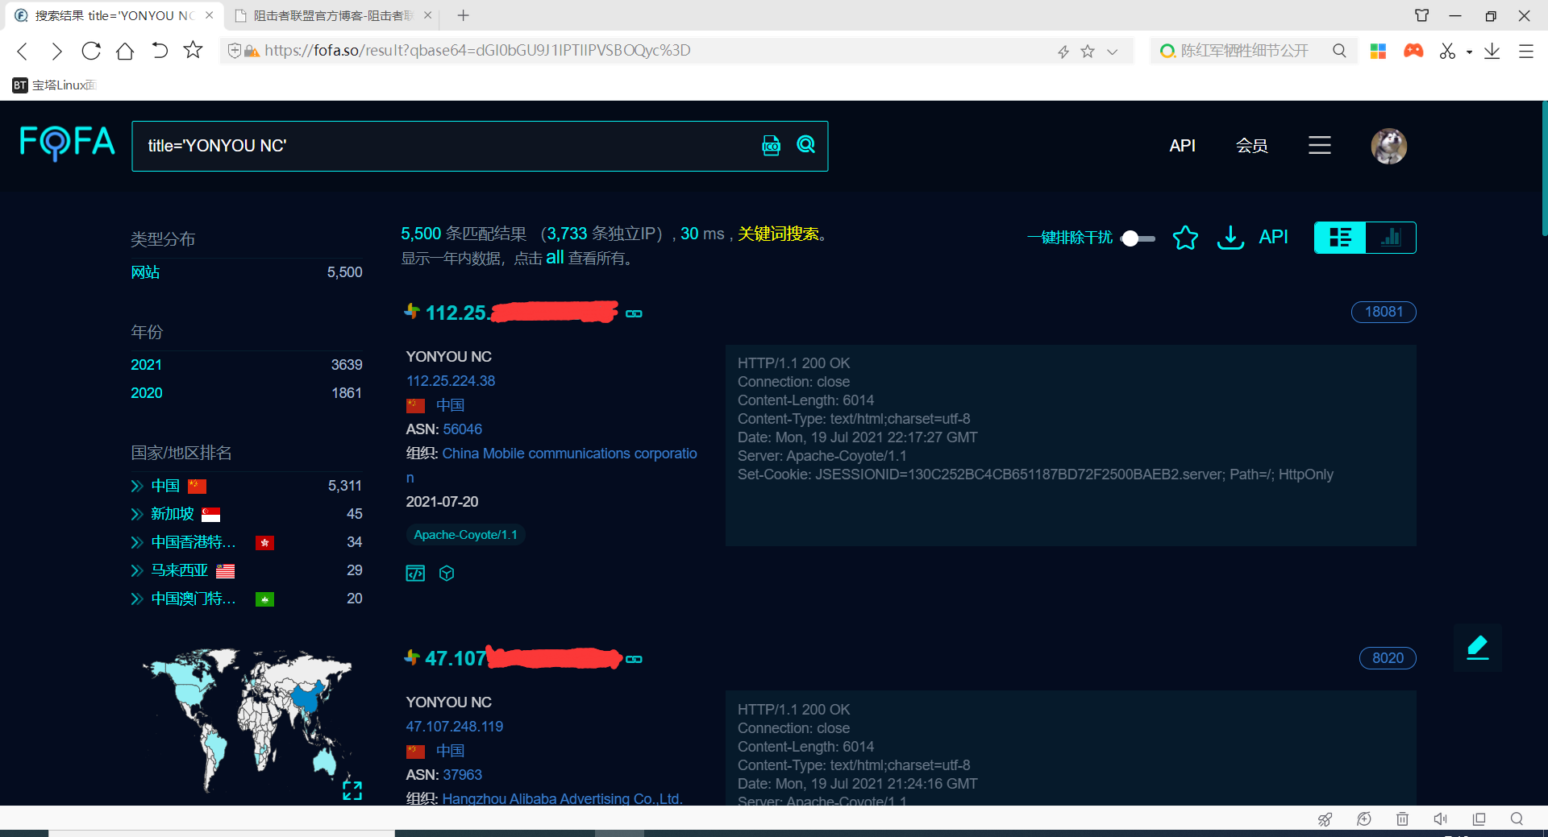Click the API link near download icon
This screenshot has height=837, width=1548.
pyautogui.click(x=1273, y=237)
